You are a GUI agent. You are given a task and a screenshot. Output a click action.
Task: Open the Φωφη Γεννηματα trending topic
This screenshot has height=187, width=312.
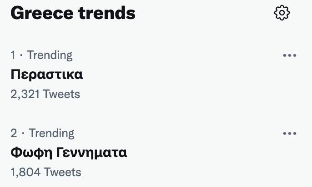click(69, 153)
